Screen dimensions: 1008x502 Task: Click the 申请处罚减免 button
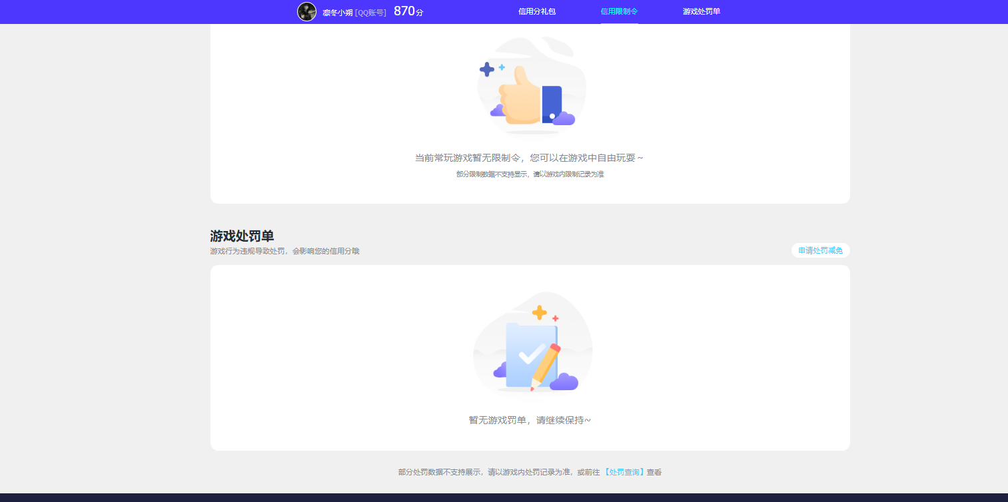point(820,251)
